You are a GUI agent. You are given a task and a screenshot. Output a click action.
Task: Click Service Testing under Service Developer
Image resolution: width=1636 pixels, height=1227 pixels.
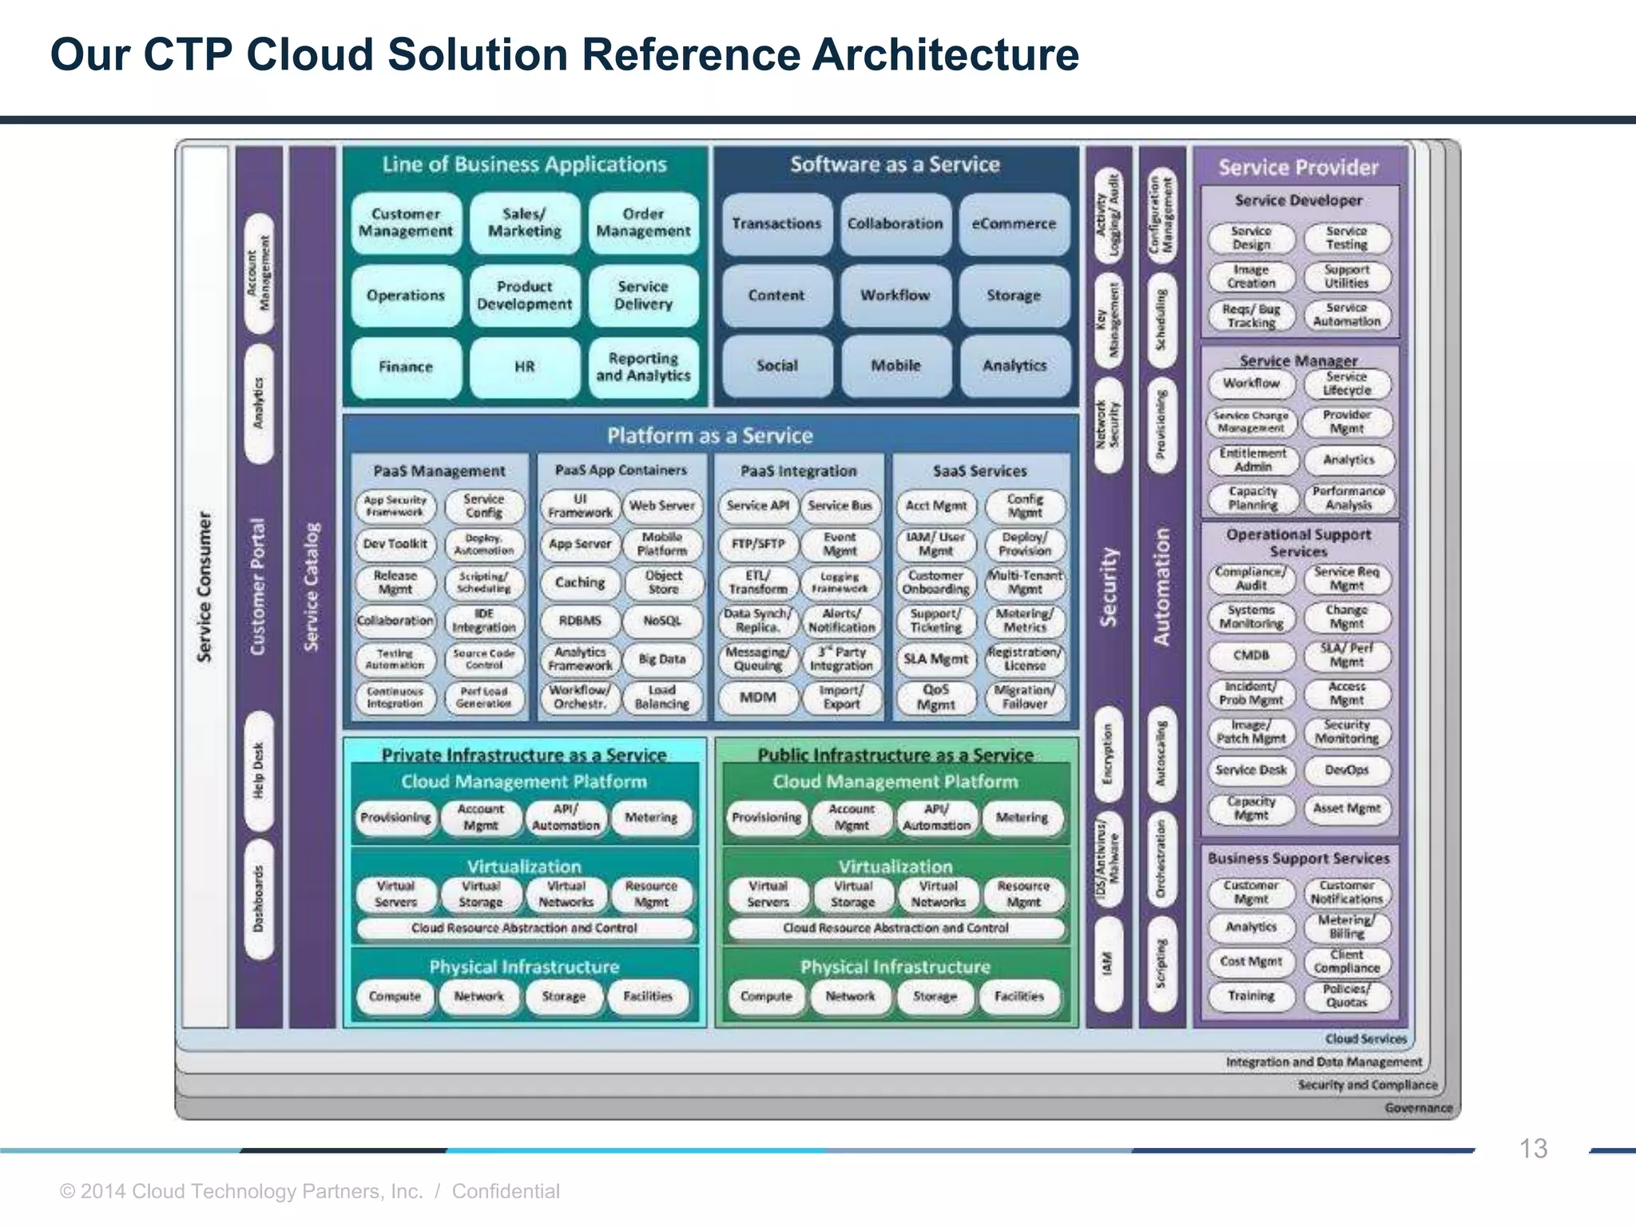[1347, 238]
